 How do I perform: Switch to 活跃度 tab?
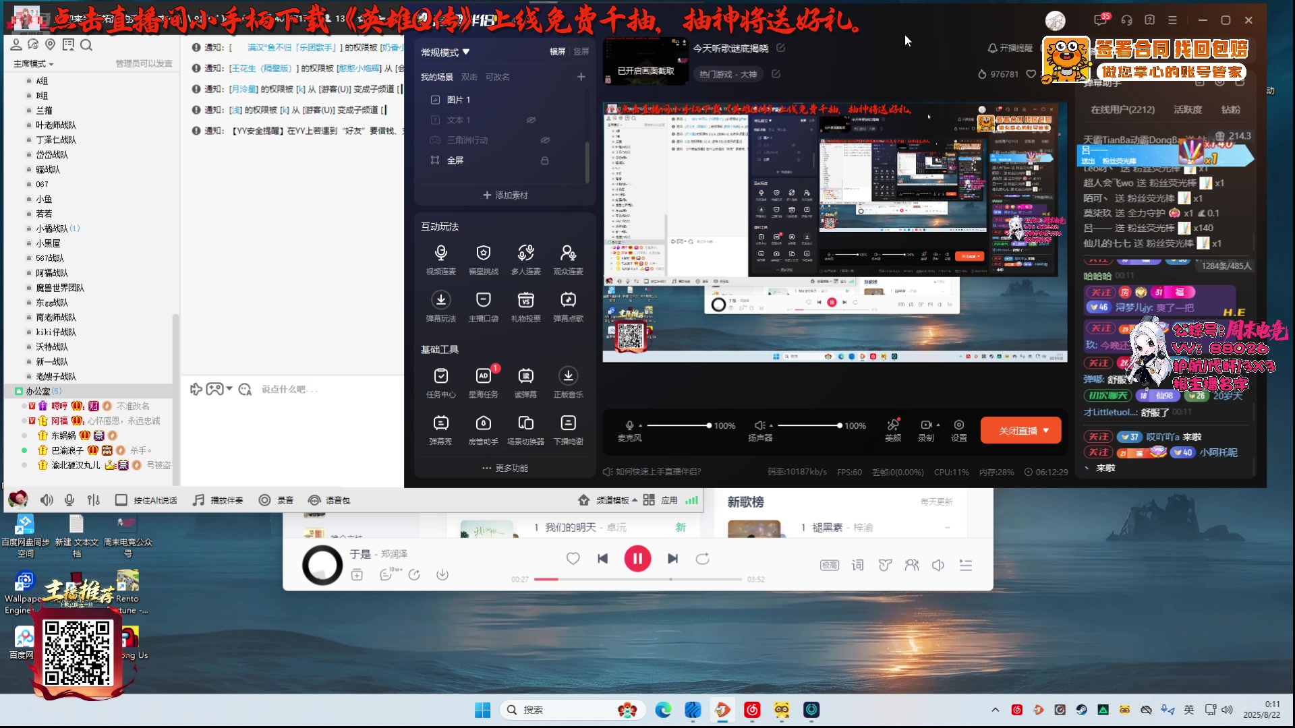[1188, 109]
